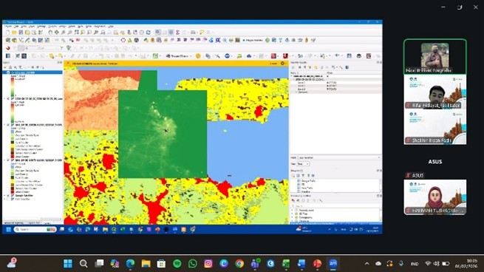Screen dimensions: 484x272
Task: Click Pan Map to Selection icon
Action: (56, 32)
